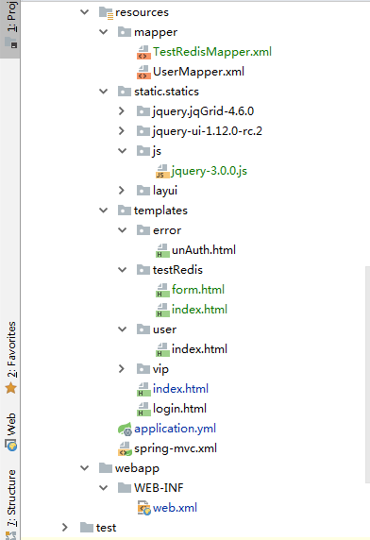Expand the jquery-ui-1.12.0-rc.2 folder chevron
The height and width of the screenshot is (540, 370).
pyautogui.click(x=122, y=131)
